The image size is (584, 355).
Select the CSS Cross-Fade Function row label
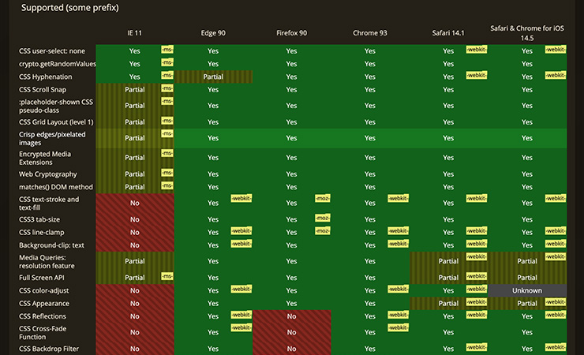[43, 333]
